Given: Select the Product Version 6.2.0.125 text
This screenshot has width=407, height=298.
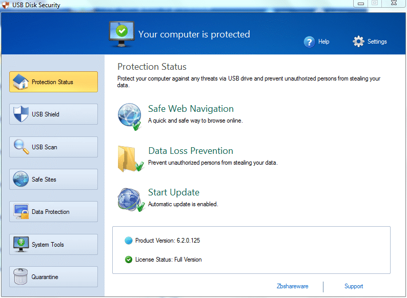Looking at the screenshot, I should tap(168, 241).
